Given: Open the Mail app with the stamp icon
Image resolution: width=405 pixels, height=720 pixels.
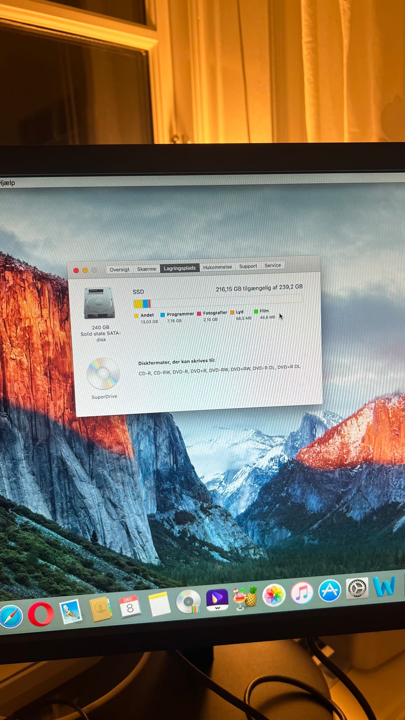Looking at the screenshot, I should point(70,612).
